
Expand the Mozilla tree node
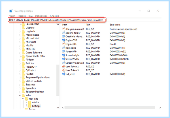tap(20, 46)
